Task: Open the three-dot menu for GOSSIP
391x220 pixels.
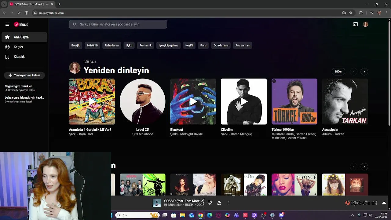Action: (x=228, y=203)
